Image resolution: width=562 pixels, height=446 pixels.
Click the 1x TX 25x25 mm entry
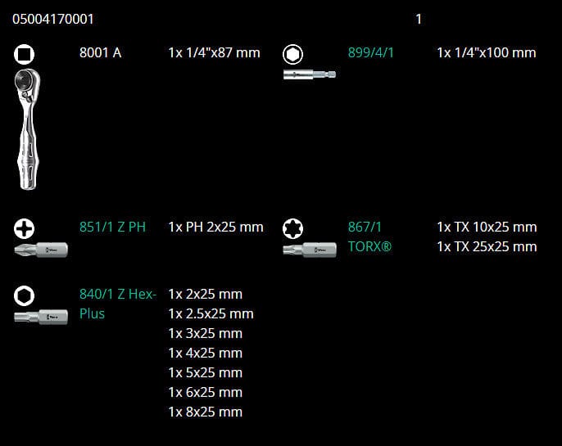click(x=487, y=246)
